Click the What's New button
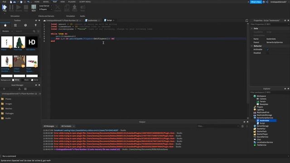 tap(256, 2)
